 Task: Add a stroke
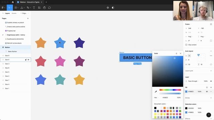point(211,98)
